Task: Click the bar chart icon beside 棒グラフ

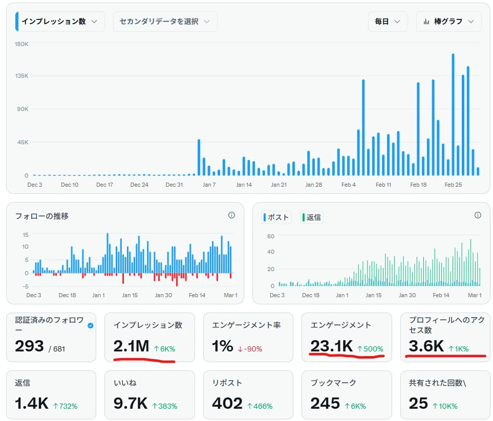Action: click(426, 21)
